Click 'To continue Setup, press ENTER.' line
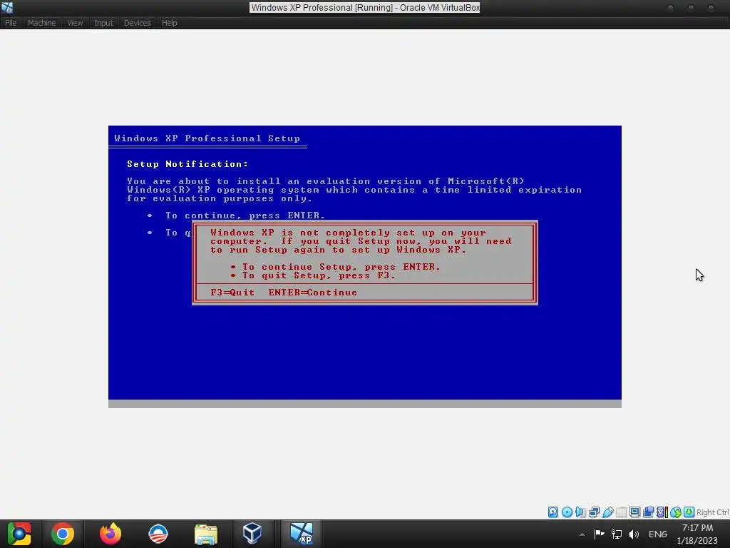The image size is (730, 548). 341,267
